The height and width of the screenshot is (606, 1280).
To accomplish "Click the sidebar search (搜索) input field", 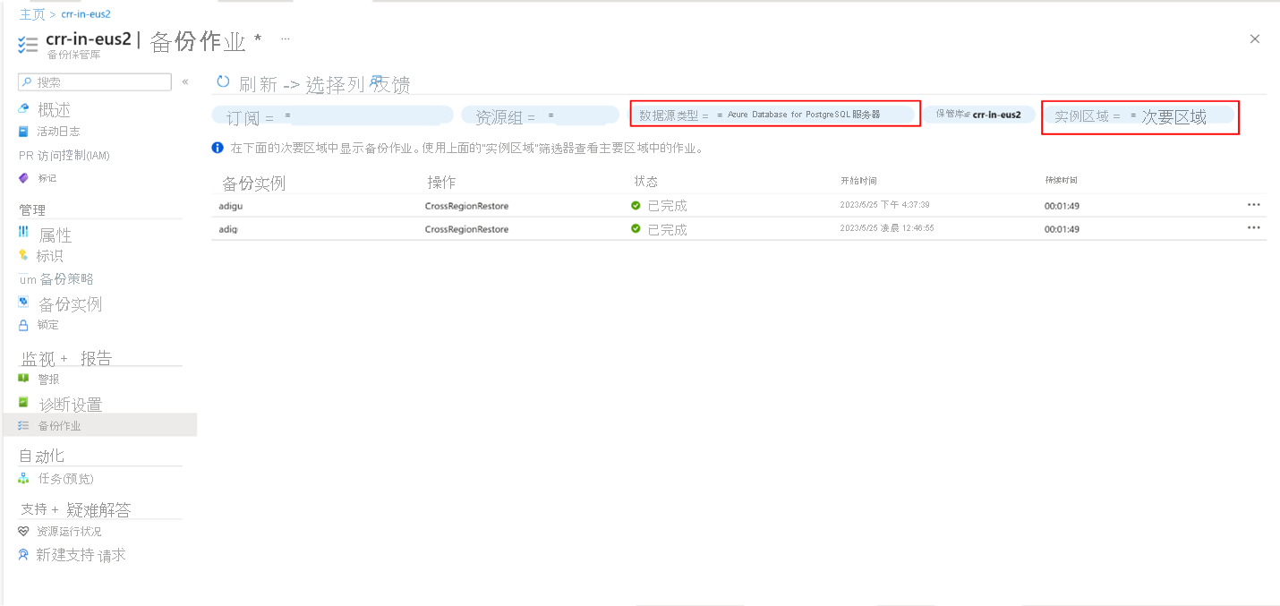I will [95, 81].
